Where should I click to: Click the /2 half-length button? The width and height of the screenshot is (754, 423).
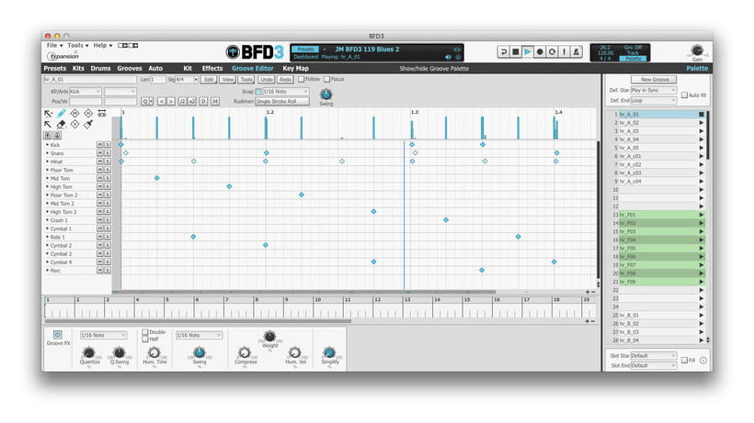coord(182,102)
